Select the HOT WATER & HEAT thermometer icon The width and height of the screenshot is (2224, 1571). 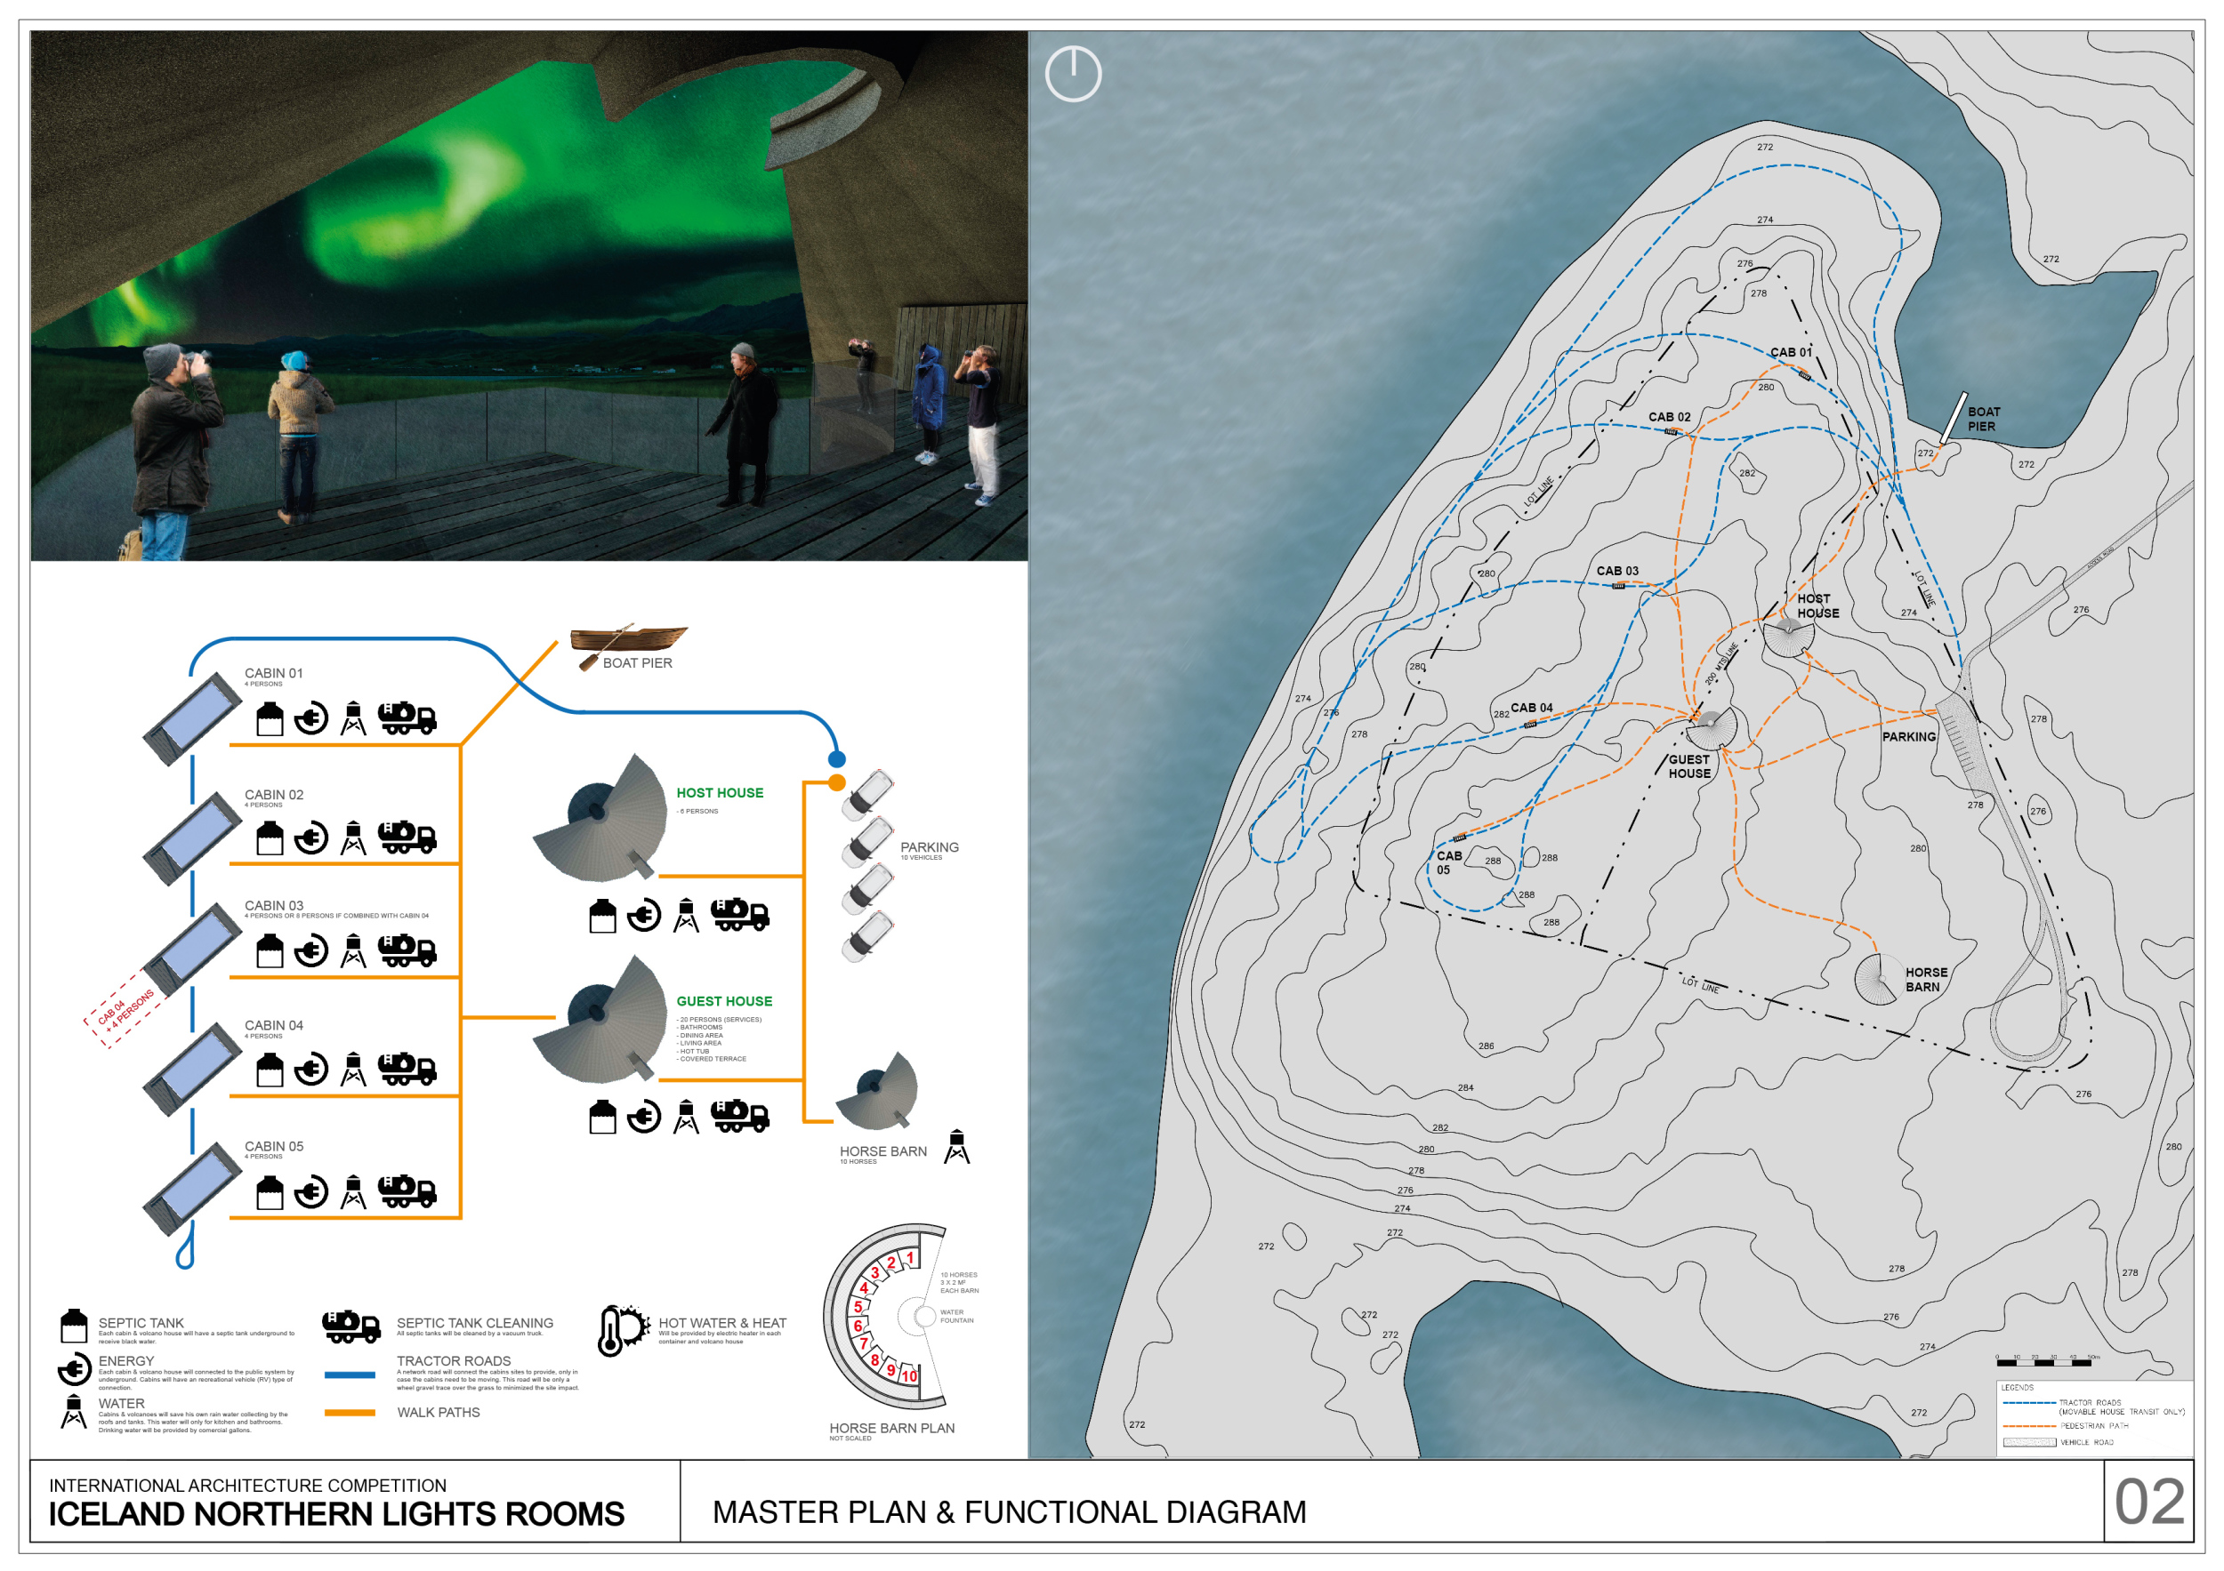pos(624,1331)
